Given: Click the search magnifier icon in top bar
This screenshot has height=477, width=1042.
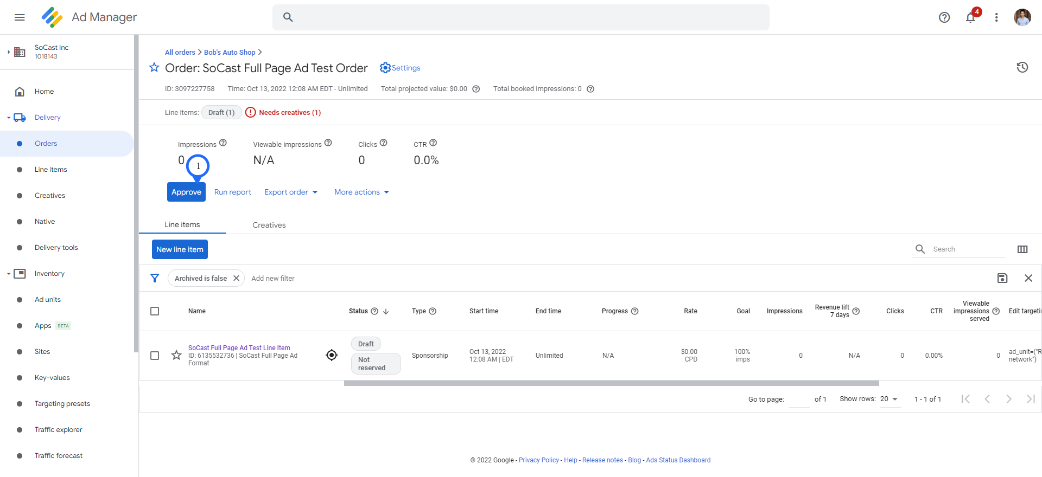Looking at the screenshot, I should [288, 17].
